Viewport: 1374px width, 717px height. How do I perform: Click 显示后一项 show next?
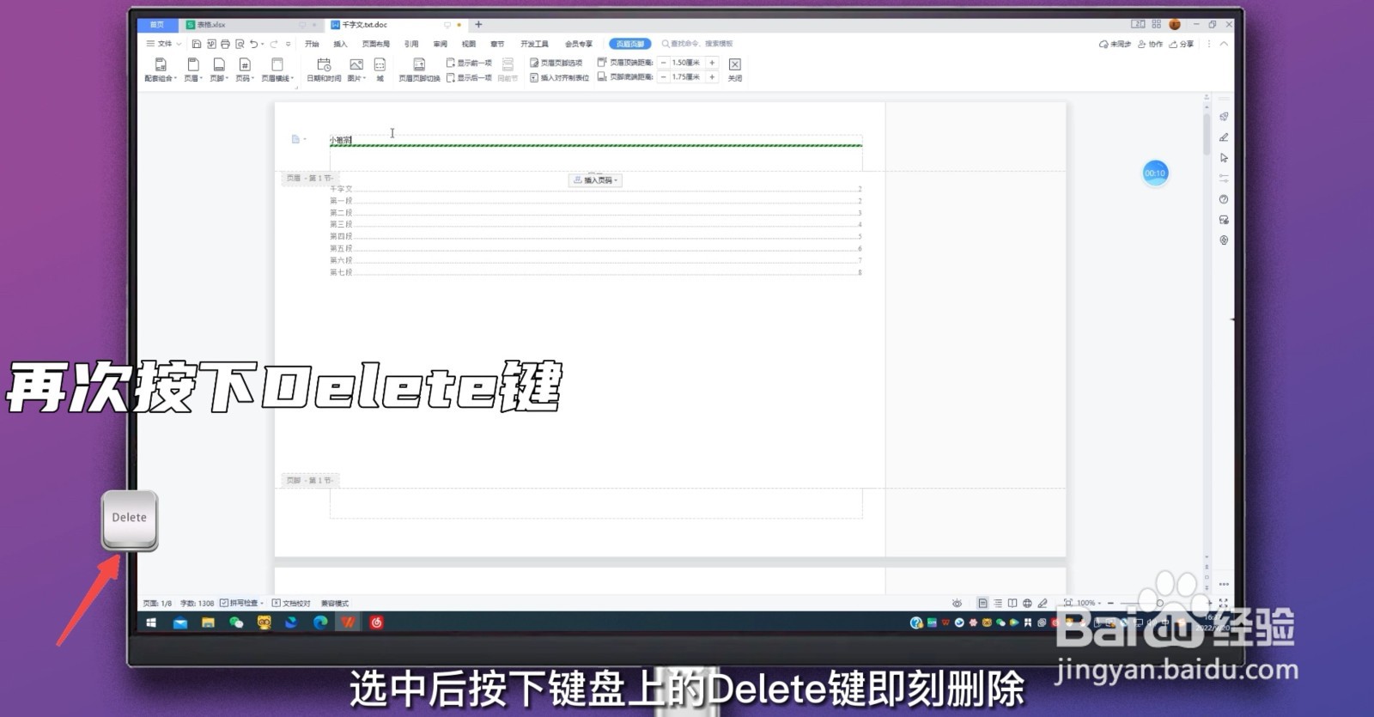[x=469, y=77]
